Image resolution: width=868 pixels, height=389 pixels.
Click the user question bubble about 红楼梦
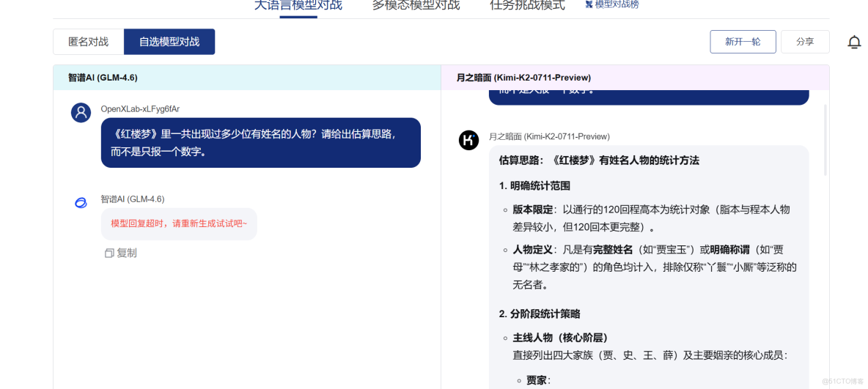(x=261, y=143)
